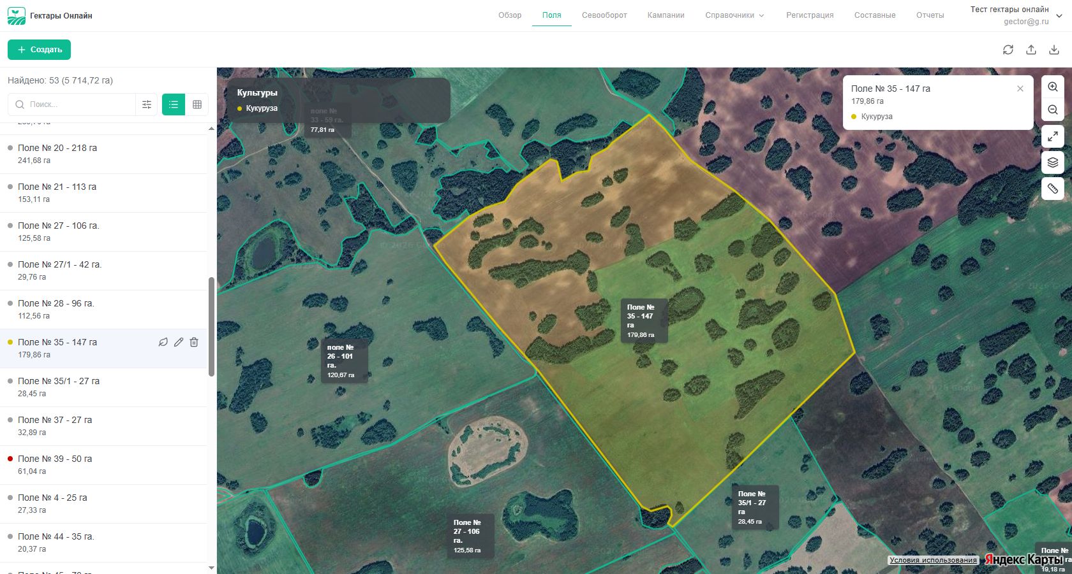1072x574 pixels.
Task: Focus the Поиск search field
Action: 72,104
